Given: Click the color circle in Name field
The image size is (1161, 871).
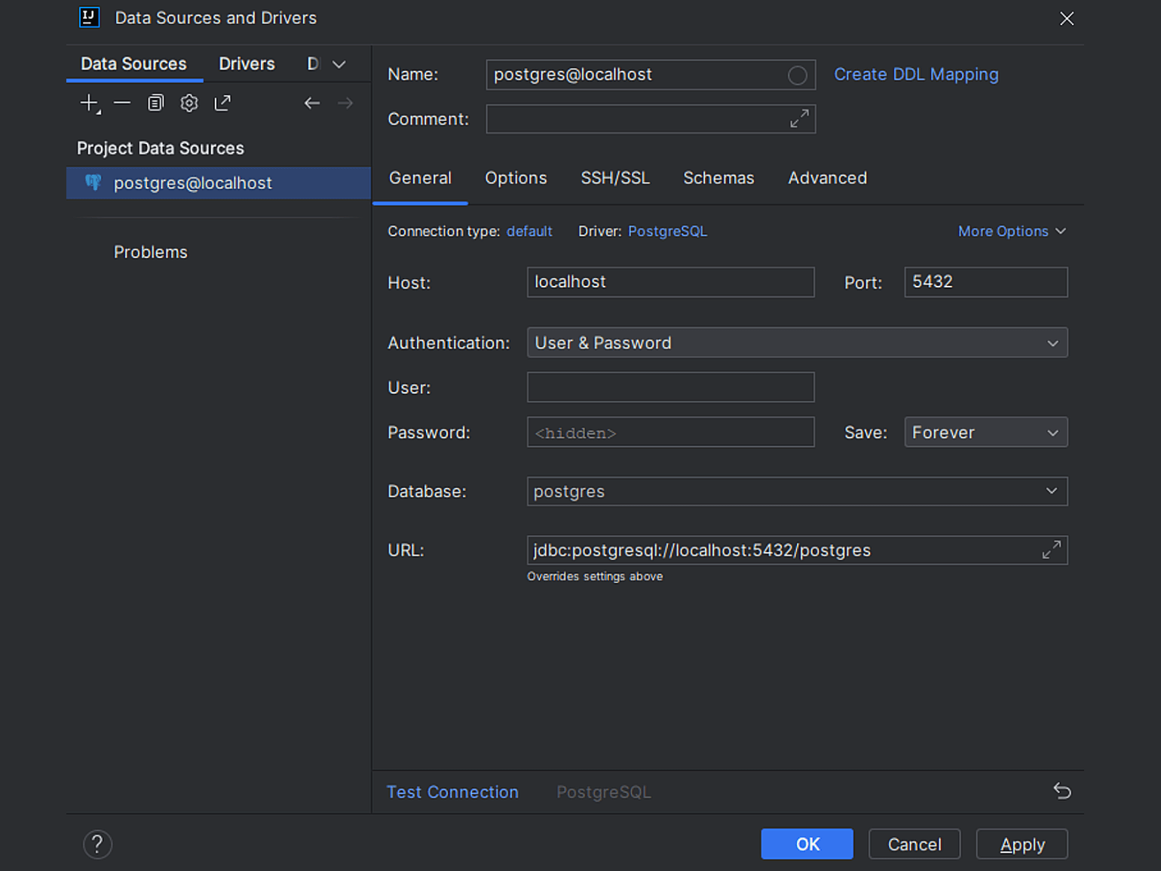Looking at the screenshot, I should tap(797, 75).
